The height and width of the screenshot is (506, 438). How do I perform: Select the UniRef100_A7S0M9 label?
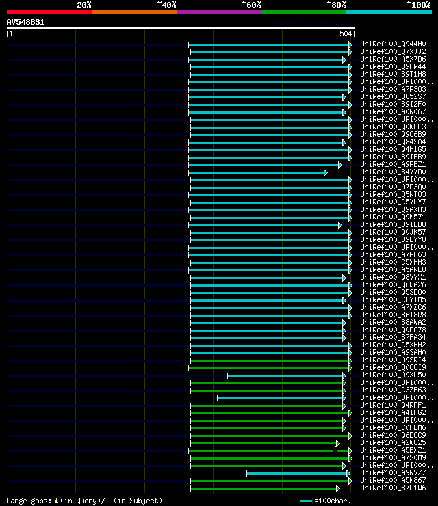click(393, 458)
